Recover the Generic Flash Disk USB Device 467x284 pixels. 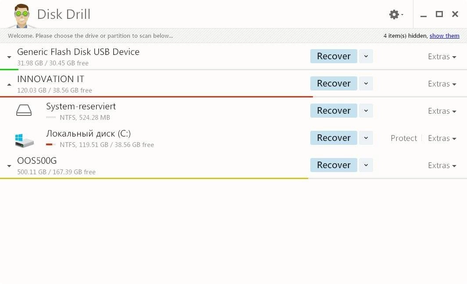pos(334,56)
